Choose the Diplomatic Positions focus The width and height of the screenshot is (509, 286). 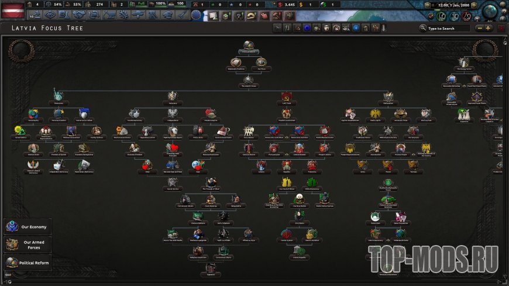tap(235, 63)
